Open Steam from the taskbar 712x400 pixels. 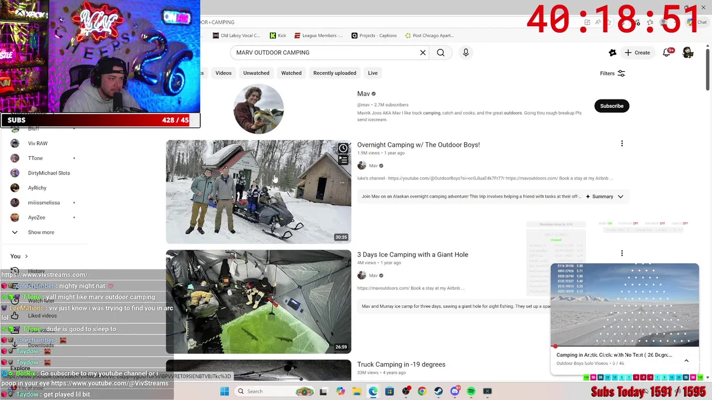438,391
